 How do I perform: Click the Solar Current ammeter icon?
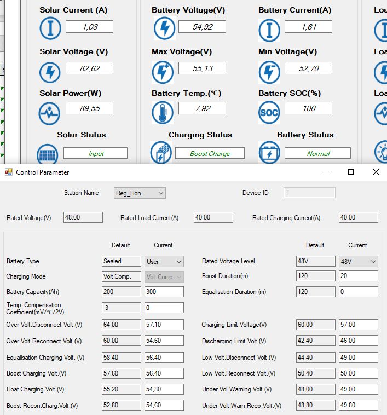50,28
